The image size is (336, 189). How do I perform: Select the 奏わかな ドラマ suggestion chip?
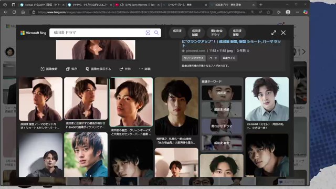coord(216,33)
